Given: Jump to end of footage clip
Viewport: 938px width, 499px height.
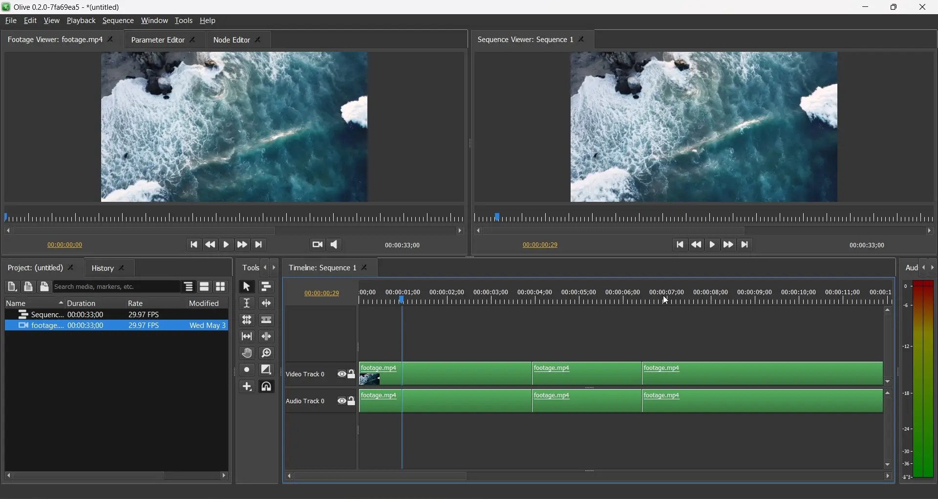Looking at the screenshot, I should click(x=259, y=245).
